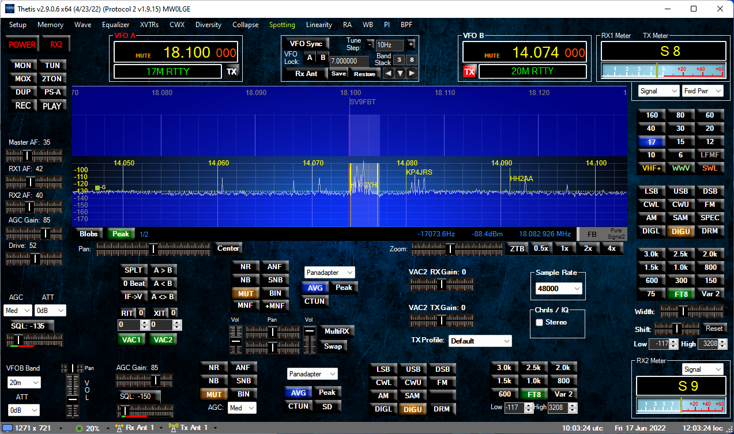The image size is (734, 434).
Task: Click the Tx Ant 1 status bar icon
Action: tap(173, 428)
